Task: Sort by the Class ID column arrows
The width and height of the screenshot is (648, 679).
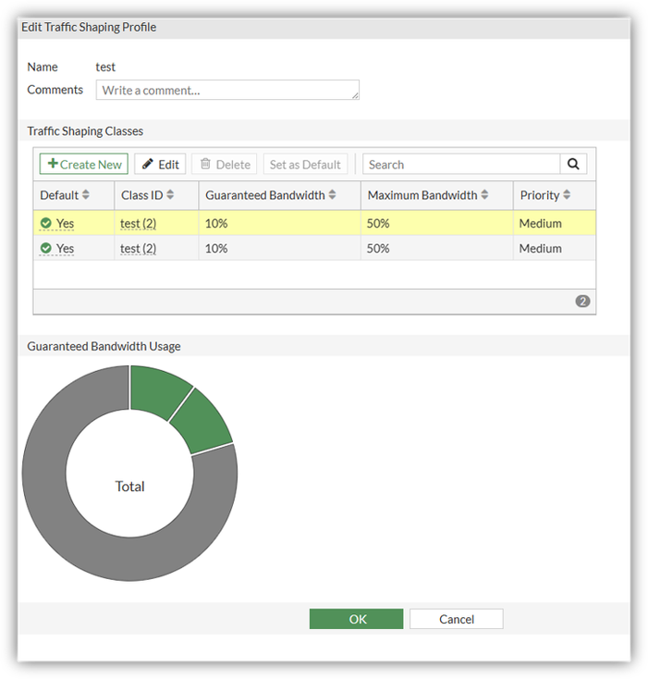Action: pos(170,195)
